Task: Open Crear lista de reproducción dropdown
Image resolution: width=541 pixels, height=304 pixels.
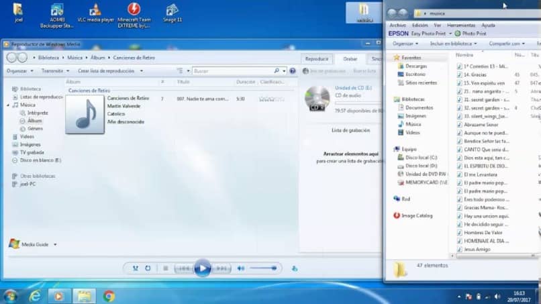Action: [x=110, y=70]
